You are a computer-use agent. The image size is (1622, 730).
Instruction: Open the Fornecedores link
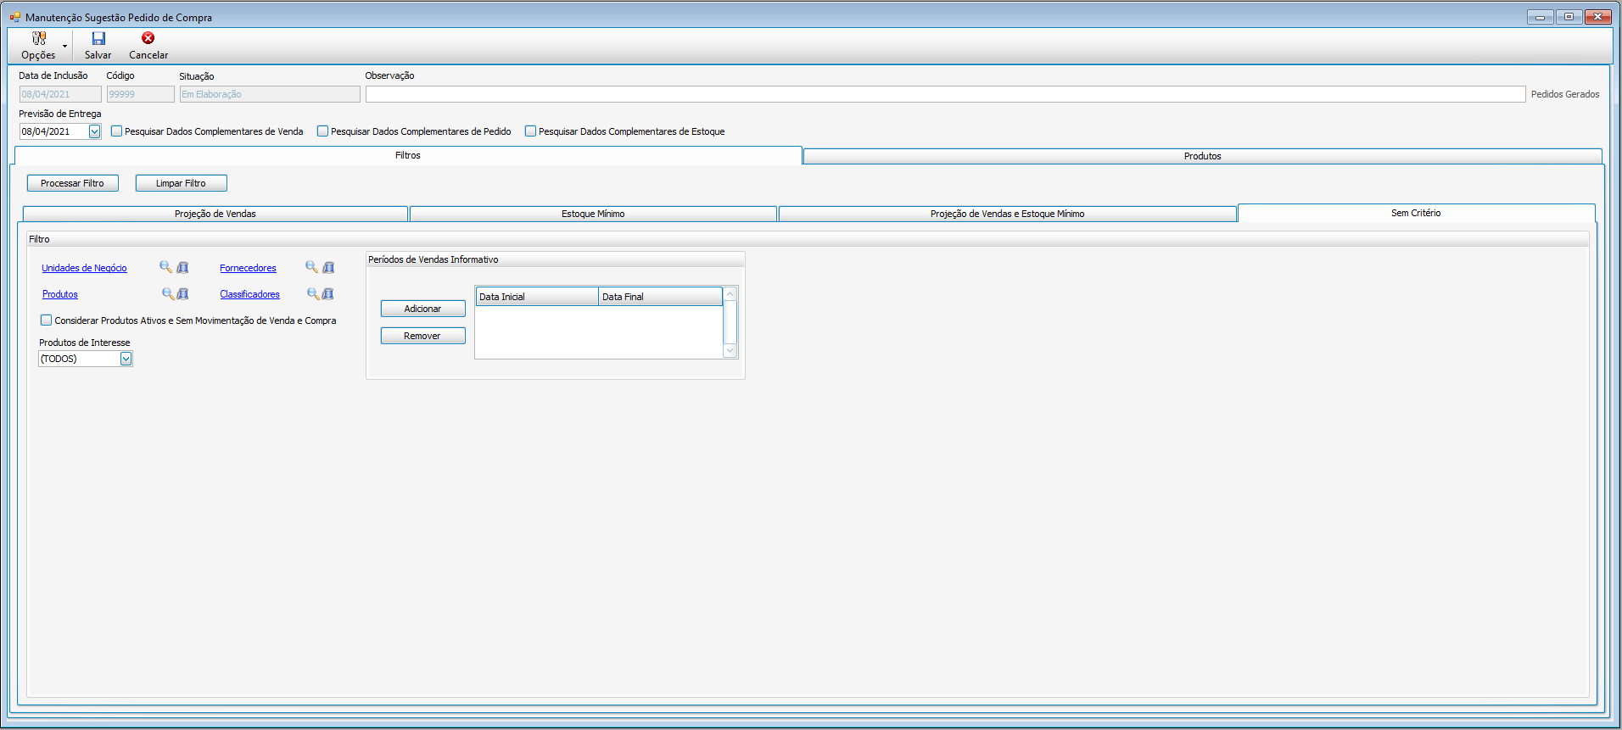(x=248, y=268)
